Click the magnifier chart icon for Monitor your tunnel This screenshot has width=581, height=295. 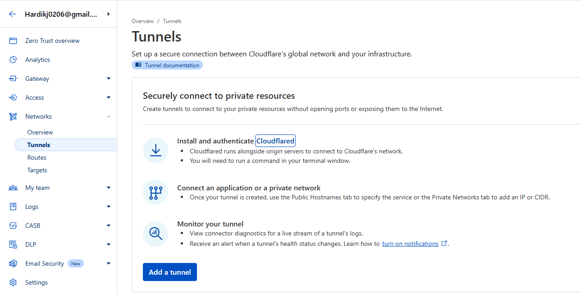156,234
